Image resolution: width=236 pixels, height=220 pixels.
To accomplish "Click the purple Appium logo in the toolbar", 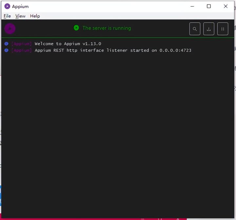I will 10,29.
